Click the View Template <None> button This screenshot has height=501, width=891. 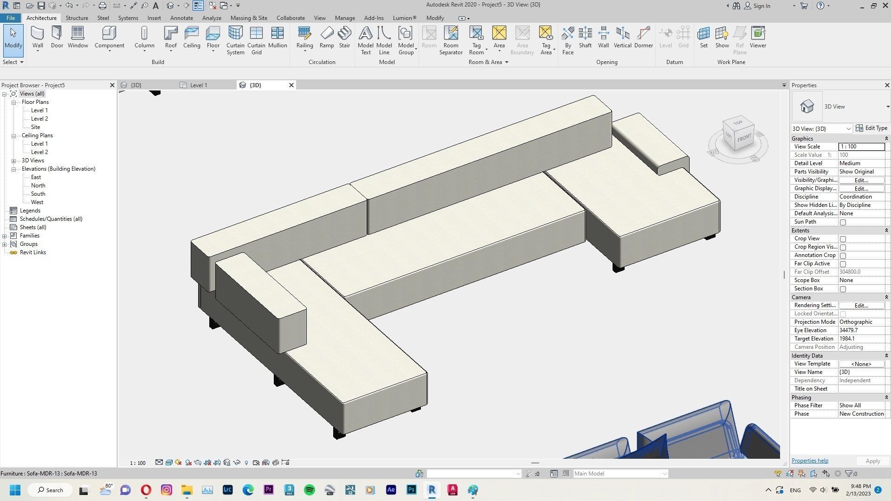point(861,364)
